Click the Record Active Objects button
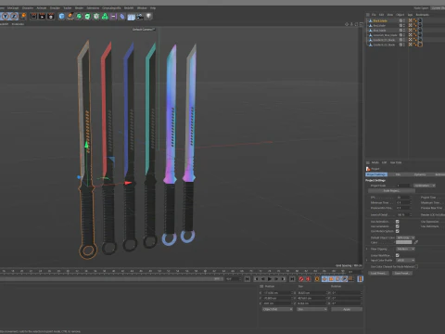The height and width of the screenshot is (334, 445). tap(301, 279)
